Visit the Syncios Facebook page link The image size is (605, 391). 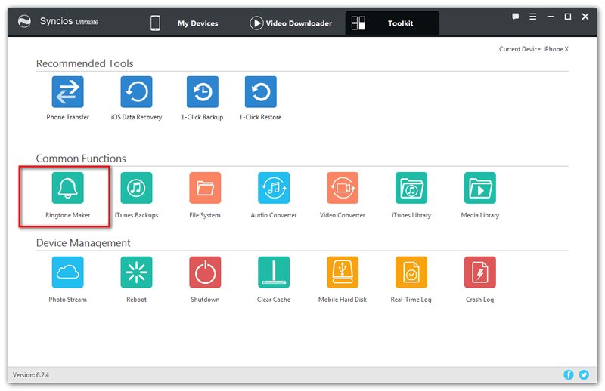[569, 375]
